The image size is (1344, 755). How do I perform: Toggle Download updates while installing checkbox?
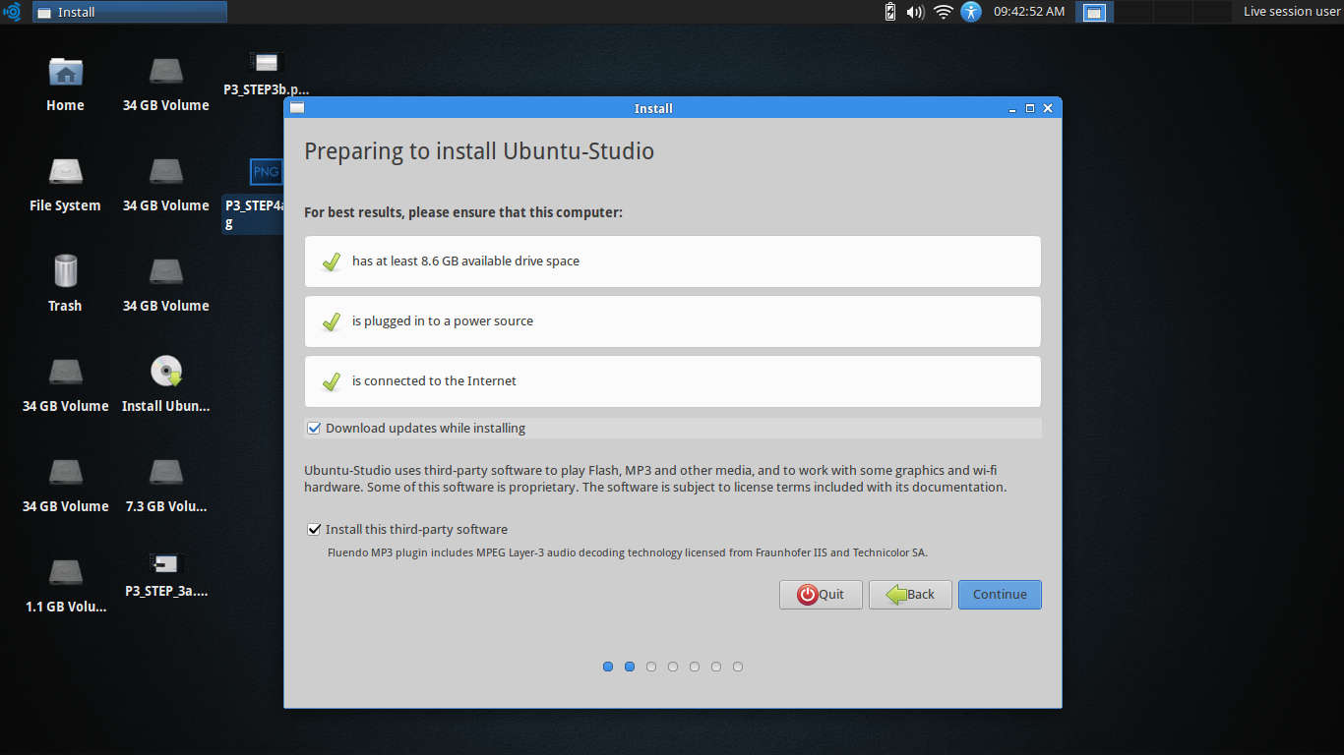point(314,429)
